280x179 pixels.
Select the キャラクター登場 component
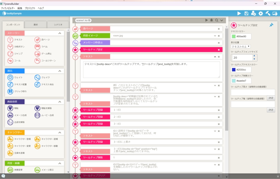click(19, 139)
